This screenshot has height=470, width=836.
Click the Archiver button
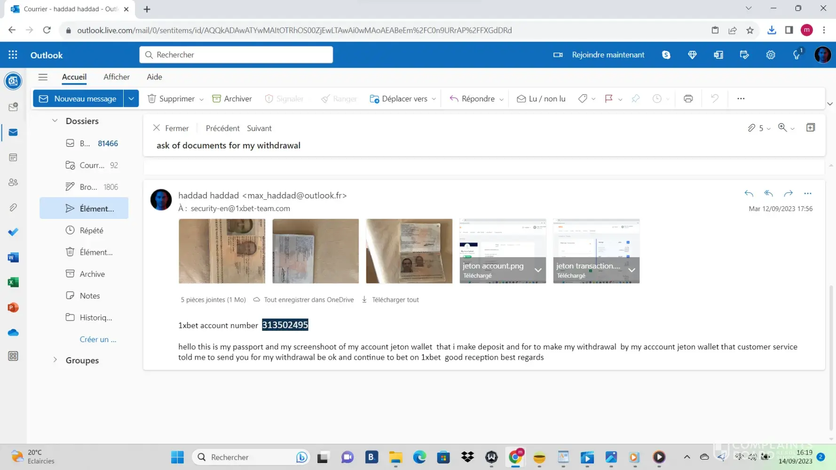pyautogui.click(x=232, y=99)
